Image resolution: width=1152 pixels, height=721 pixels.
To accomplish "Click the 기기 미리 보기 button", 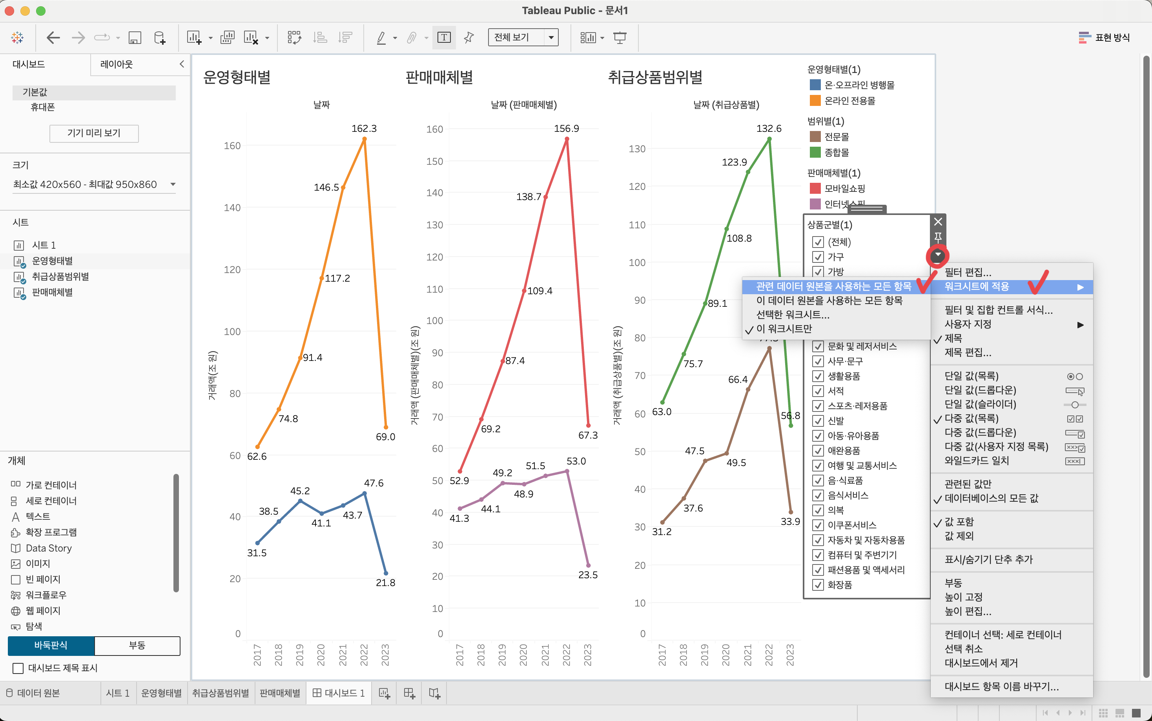I will (94, 133).
